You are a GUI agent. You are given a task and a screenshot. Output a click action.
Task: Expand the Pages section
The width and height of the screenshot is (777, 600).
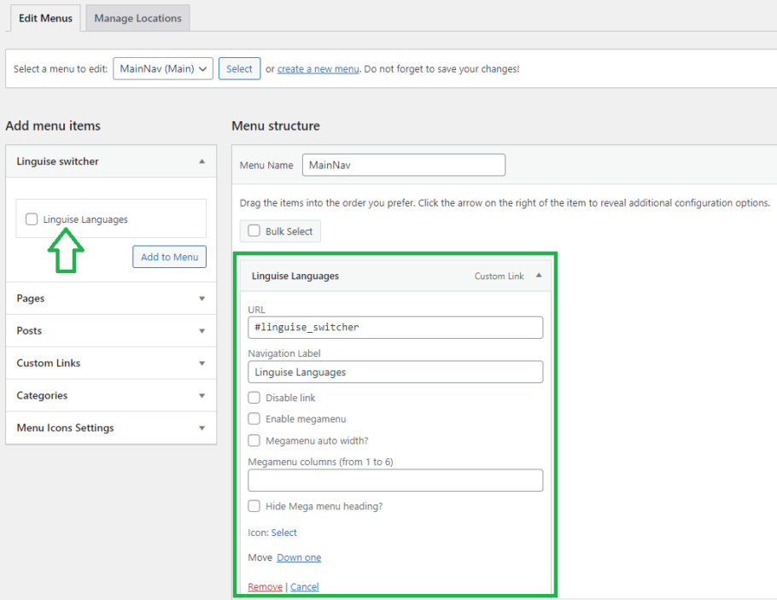tap(111, 298)
